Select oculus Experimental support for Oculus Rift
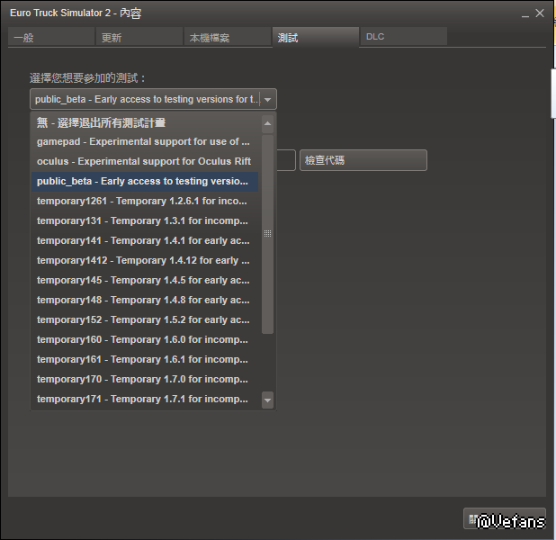This screenshot has width=556, height=540. coord(145,161)
